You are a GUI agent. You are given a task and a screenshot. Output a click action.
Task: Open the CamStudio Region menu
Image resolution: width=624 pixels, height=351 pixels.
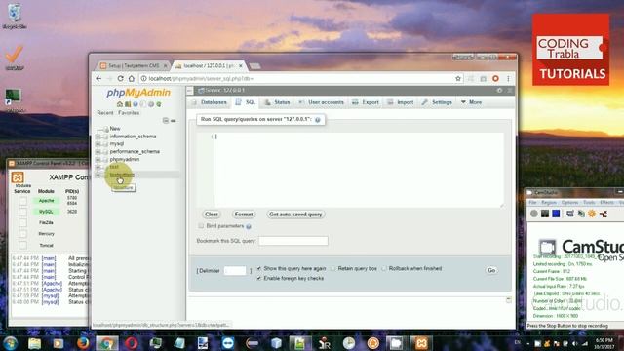[549, 203]
